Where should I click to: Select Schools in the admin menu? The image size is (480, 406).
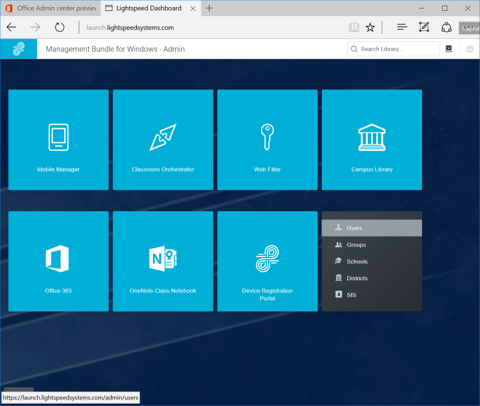pyautogui.click(x=372, y=261)
